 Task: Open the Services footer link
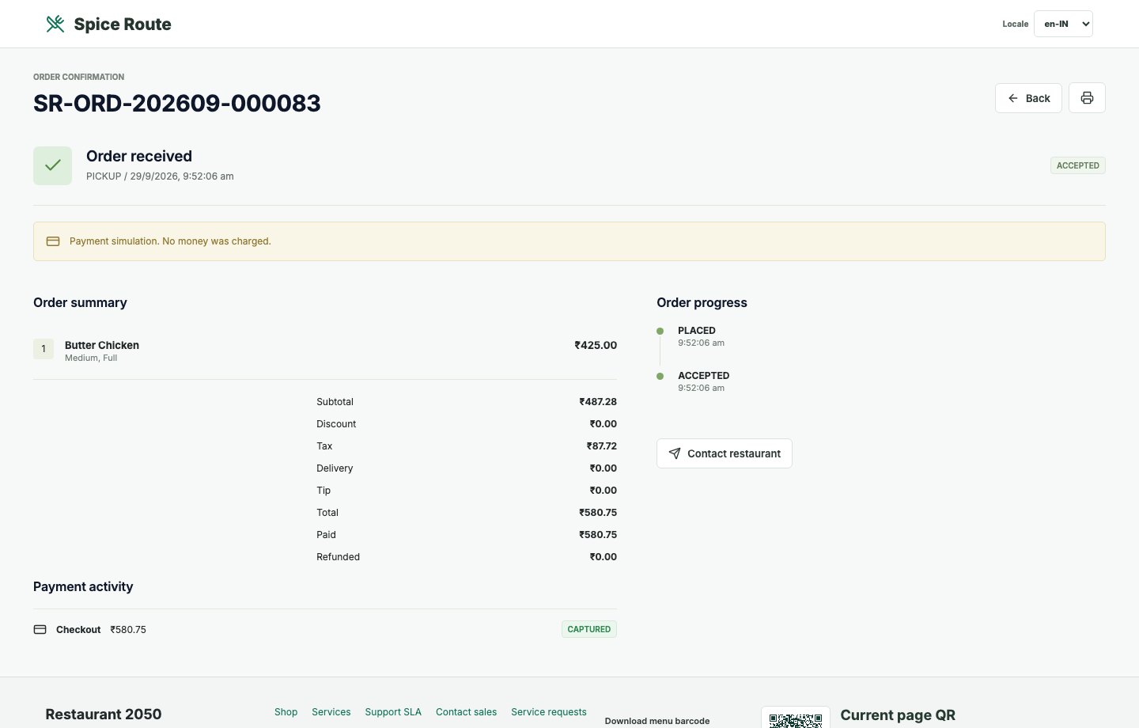[331, 712]
